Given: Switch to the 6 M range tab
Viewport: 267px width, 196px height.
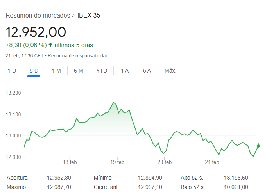Looking at the screenshot, I should 79,71.
